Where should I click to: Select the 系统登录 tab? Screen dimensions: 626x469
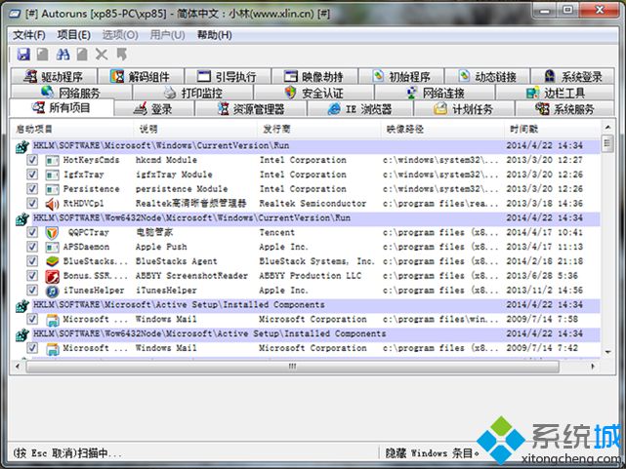pos(573,76)
